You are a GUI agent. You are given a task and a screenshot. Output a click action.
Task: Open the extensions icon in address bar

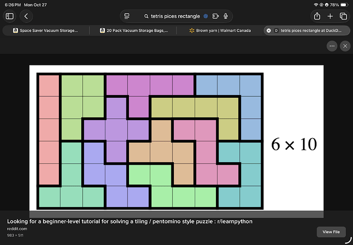click(215, 16)
